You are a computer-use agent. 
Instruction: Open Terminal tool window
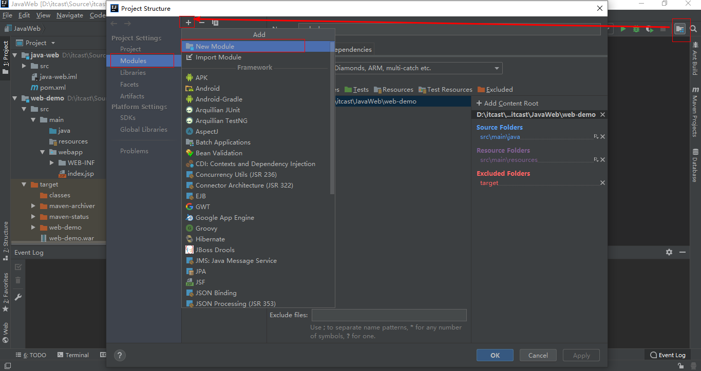(73, 355)
